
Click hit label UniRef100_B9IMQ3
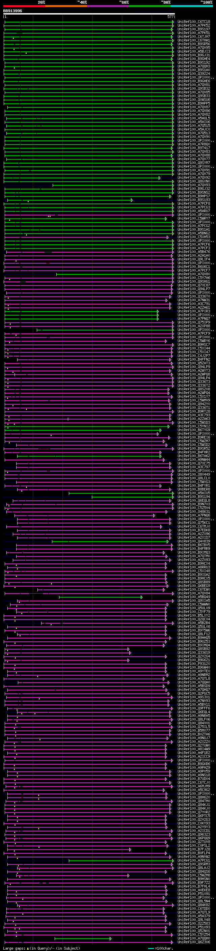194,552
